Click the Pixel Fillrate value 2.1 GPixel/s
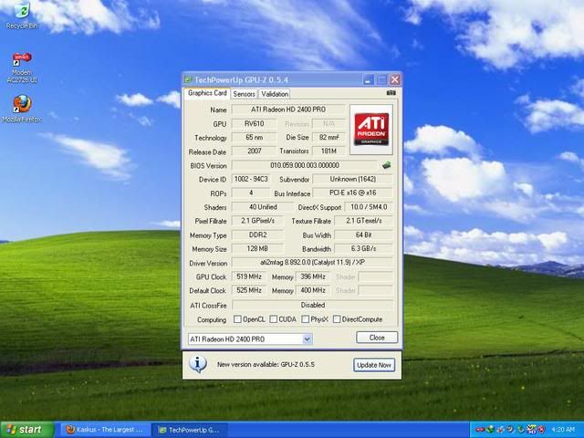This screenshot has width=584, height=438. click(257, 221)
